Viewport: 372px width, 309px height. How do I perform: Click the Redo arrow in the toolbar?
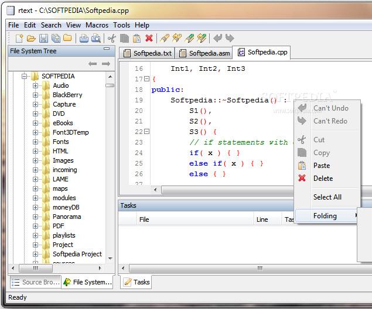tap(229, 39)
